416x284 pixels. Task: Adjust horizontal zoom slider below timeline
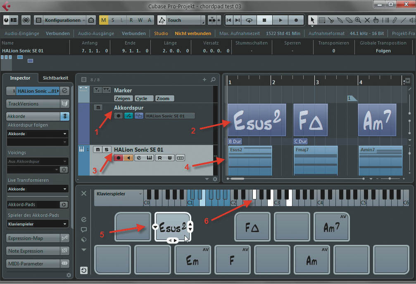[390, 178]
